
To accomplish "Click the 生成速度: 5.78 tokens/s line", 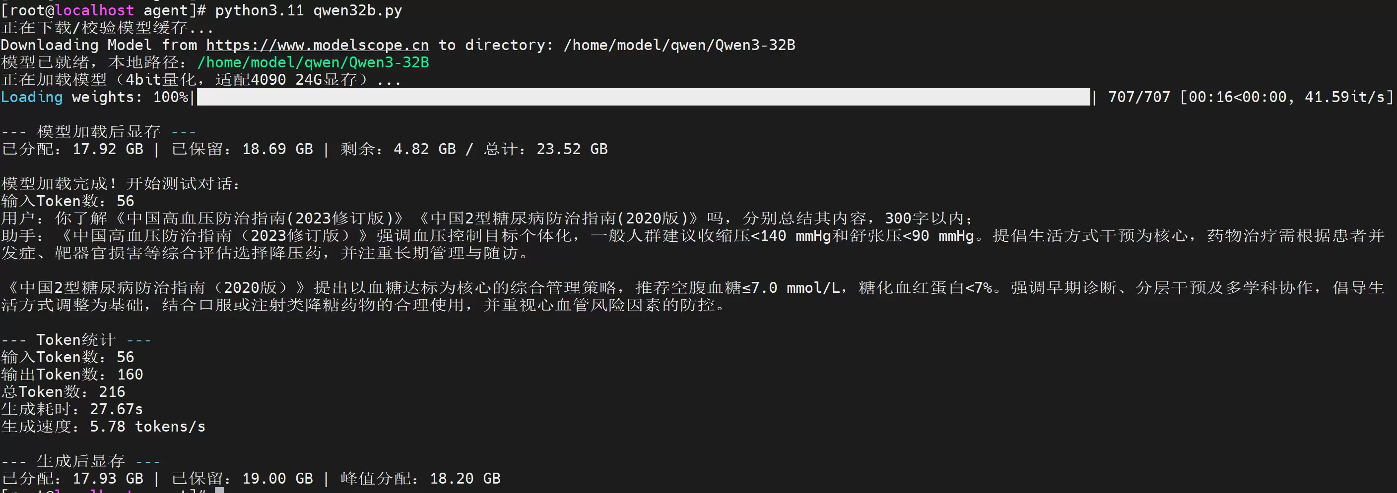I will click(x=103, y=426).
